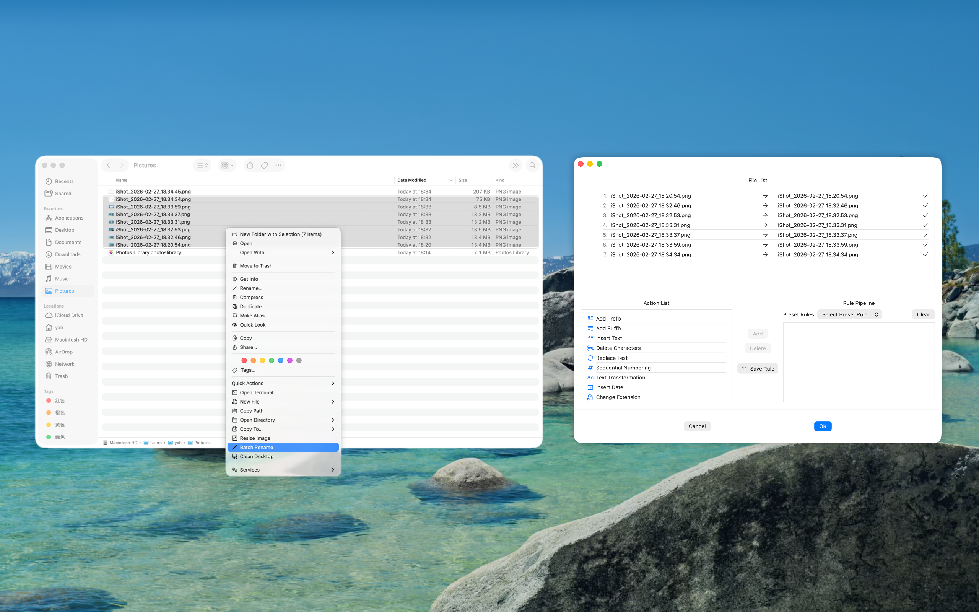Toggle checkmark for iShot_2026-02-27_18.32.46.png row

(925, 206)
